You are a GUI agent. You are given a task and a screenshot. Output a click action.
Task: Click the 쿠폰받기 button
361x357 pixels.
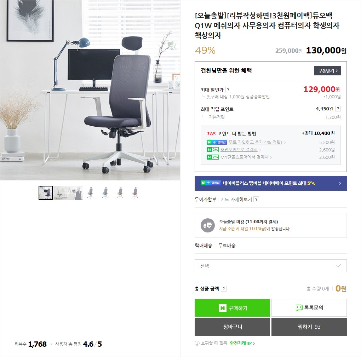coord(327,71)
